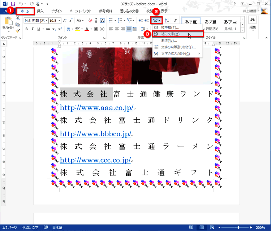Click the Strikethrough abc icon
The height and width of the screenshot is (231, 271).
(x=48, y=29)
